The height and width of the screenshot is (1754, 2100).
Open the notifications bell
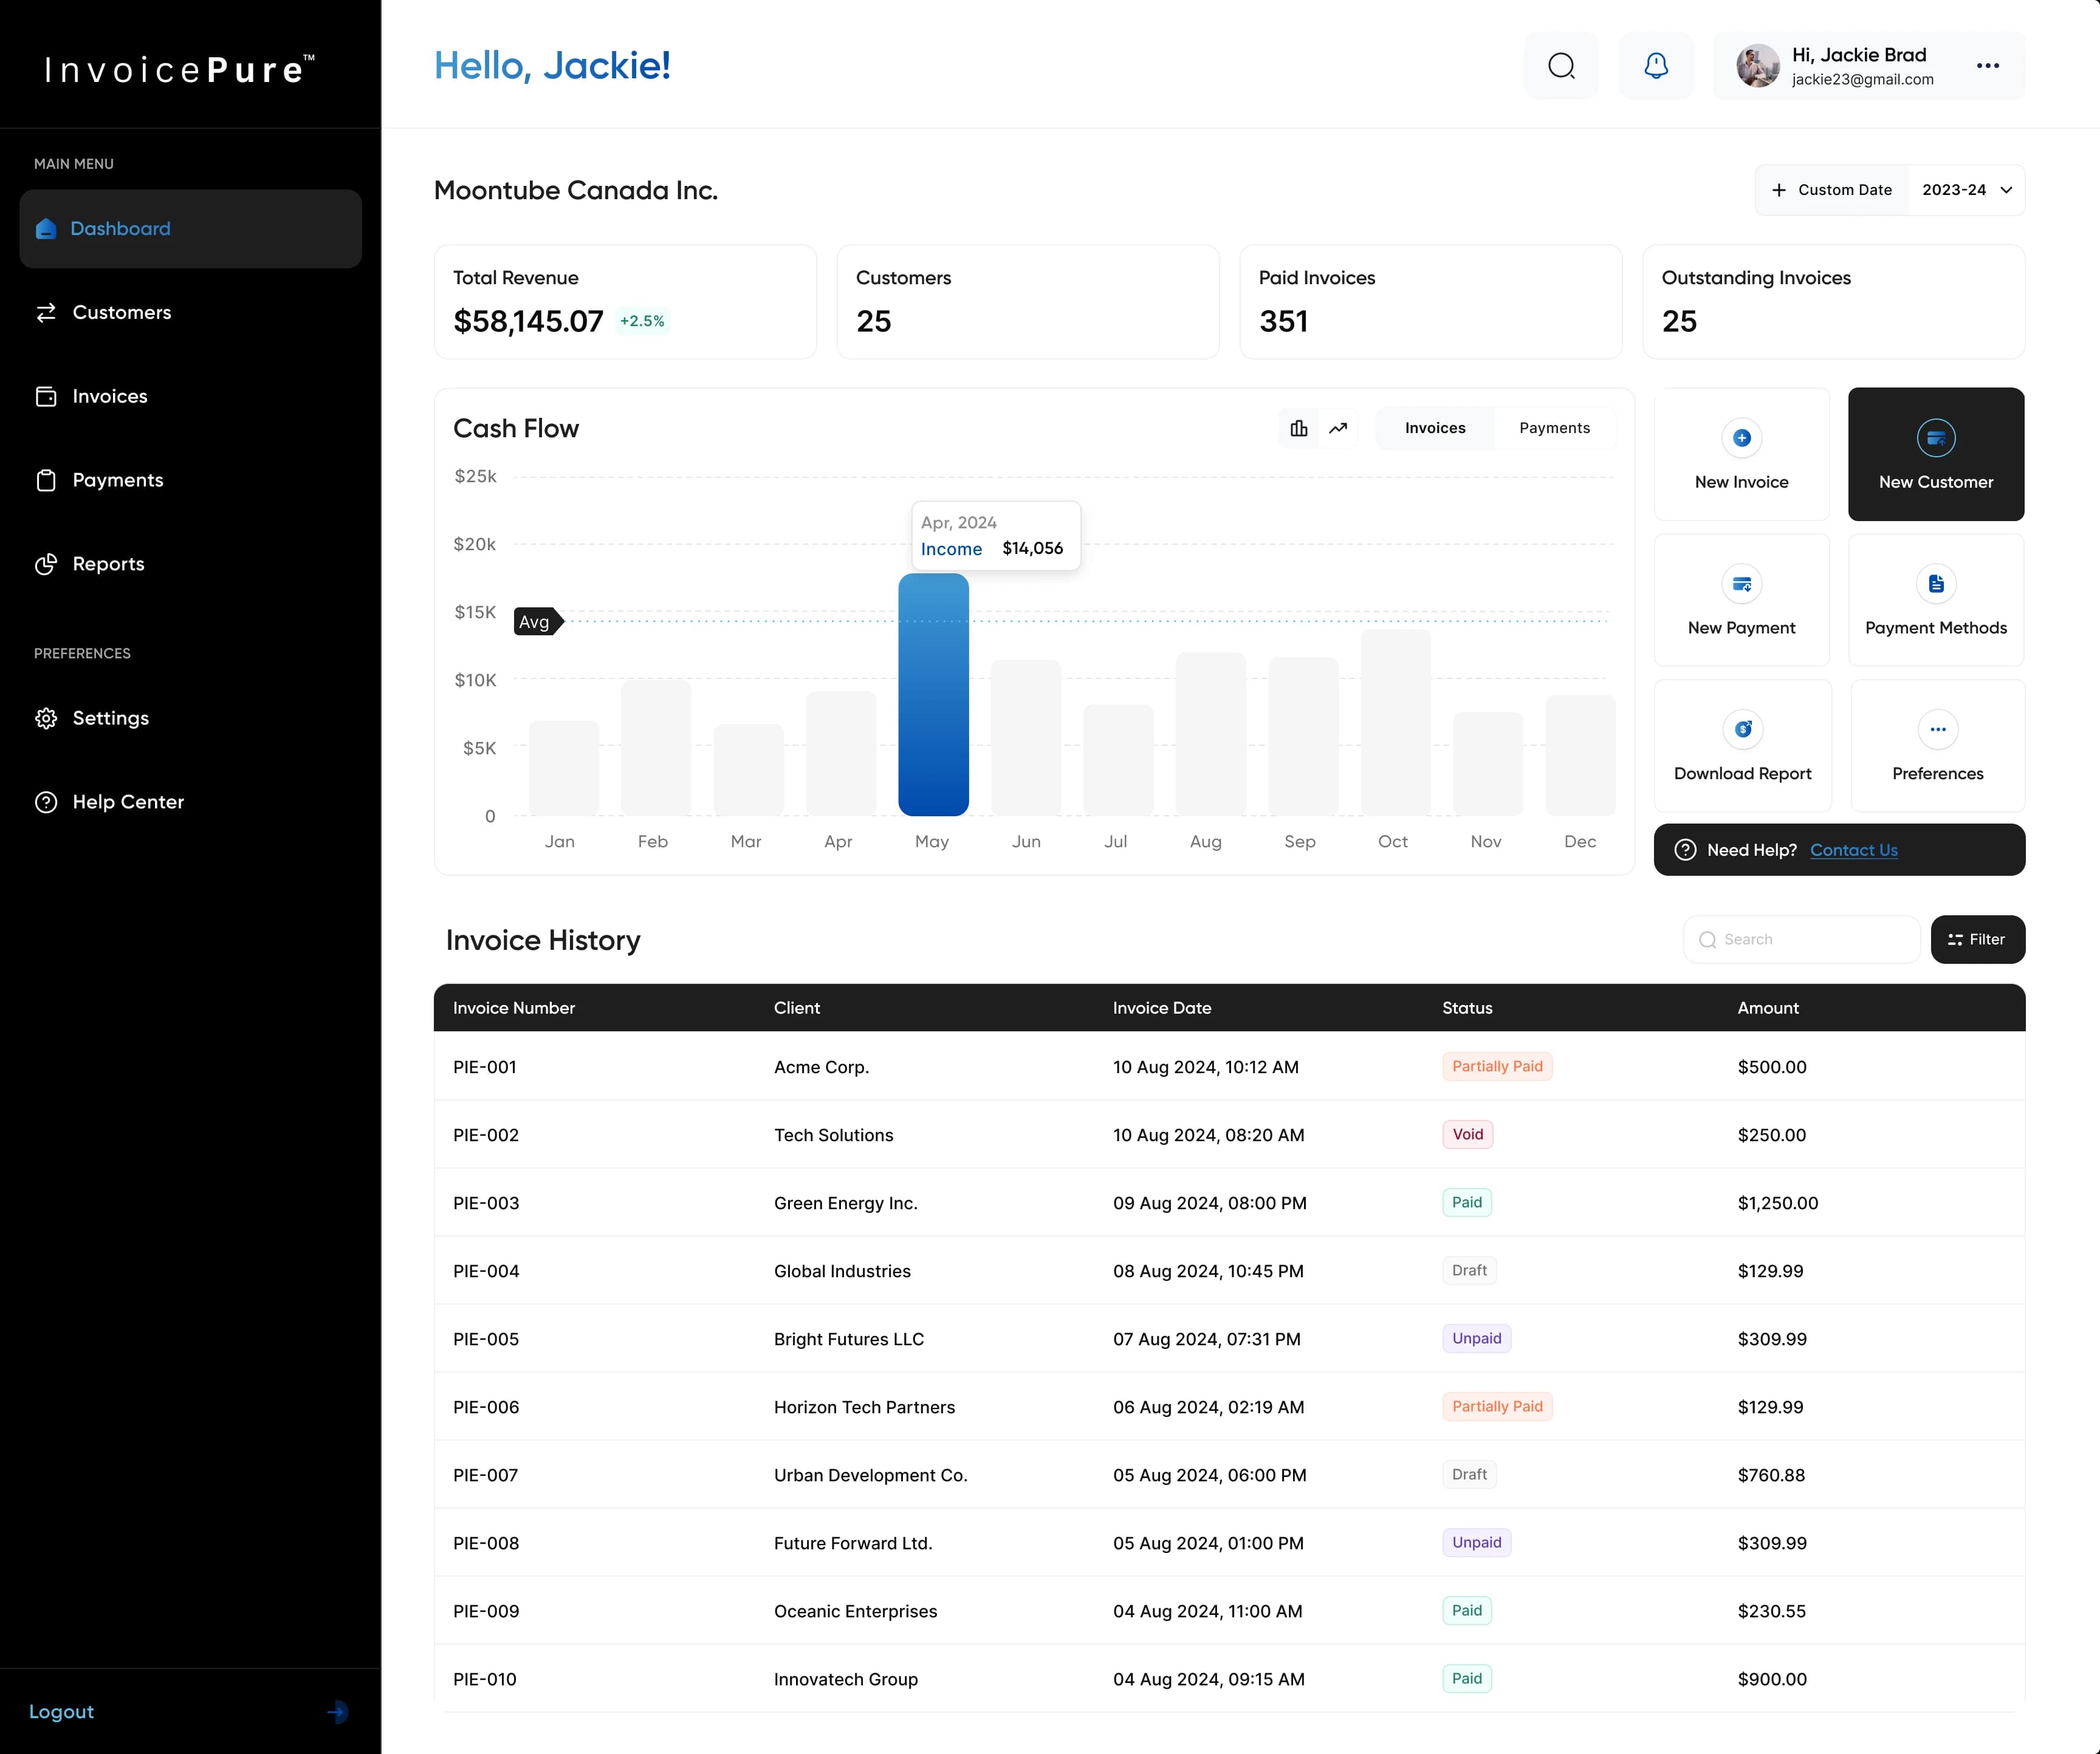pyautogui.click(x=1656, y=66)
